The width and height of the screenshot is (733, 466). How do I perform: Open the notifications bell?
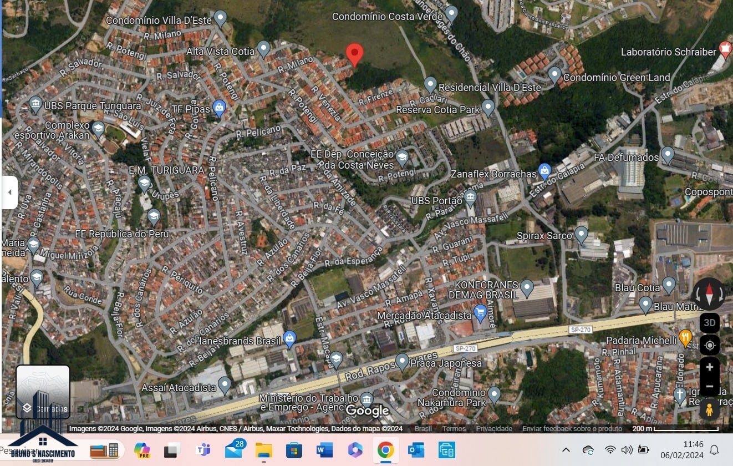715,450
